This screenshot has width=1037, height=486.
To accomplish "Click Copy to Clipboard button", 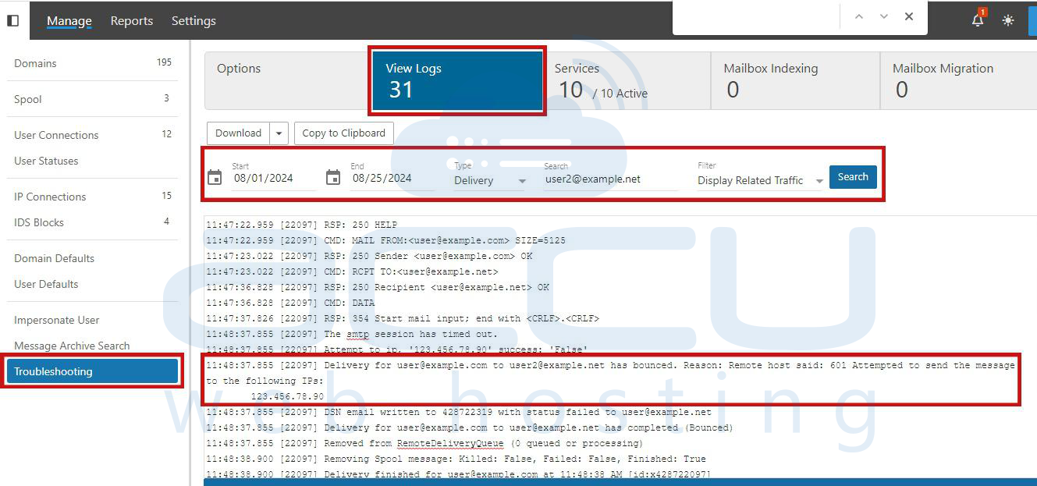I will [343, 133].
